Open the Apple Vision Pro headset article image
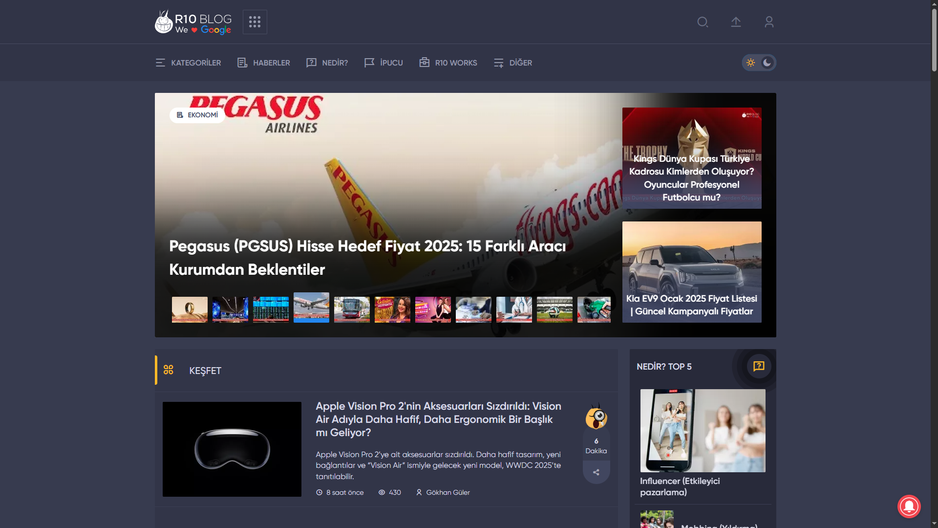The width and height of the screenshot is (938, 528). 232,449
